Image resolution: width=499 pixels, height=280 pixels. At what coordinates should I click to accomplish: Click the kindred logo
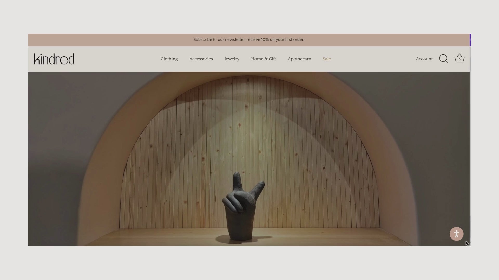point(54,59)
